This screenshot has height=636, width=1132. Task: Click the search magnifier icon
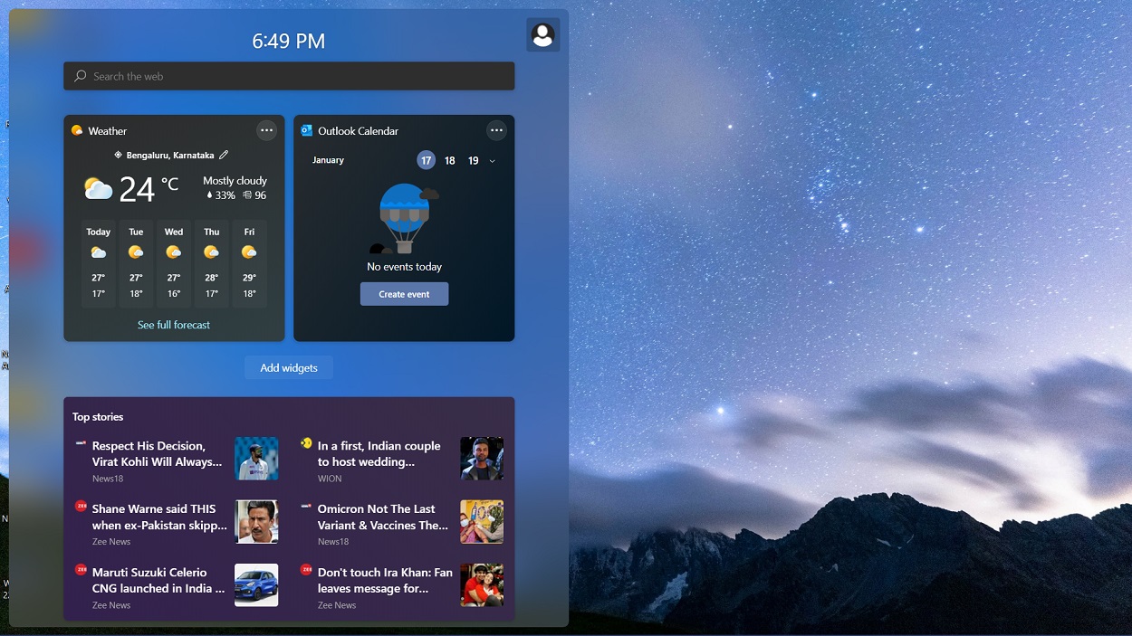point(79,76)
